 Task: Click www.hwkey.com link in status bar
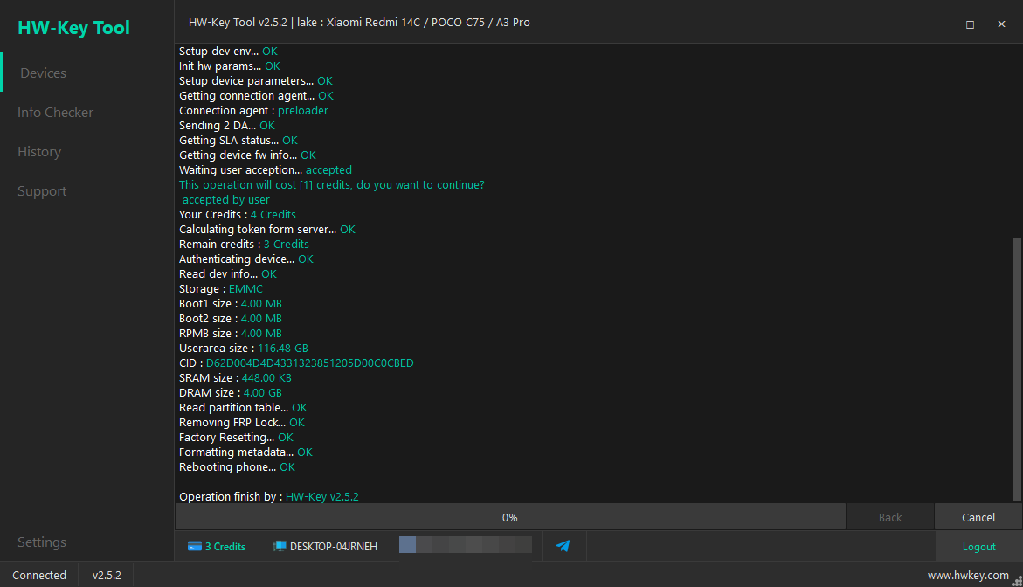[968, 576]
